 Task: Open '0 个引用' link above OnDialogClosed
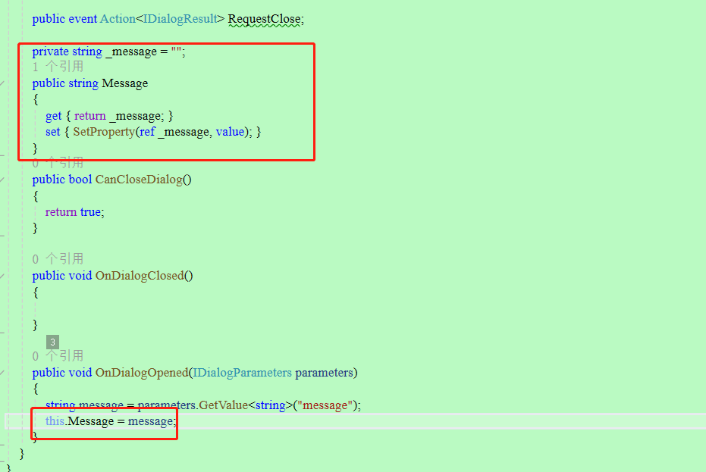point(58,258)
